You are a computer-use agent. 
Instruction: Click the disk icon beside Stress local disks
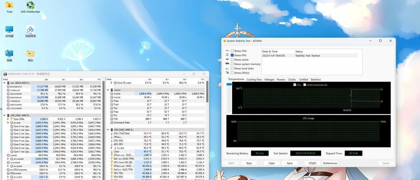click(228, 68)
